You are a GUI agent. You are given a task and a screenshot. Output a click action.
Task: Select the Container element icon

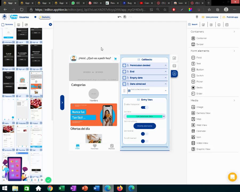coord(193,38)
